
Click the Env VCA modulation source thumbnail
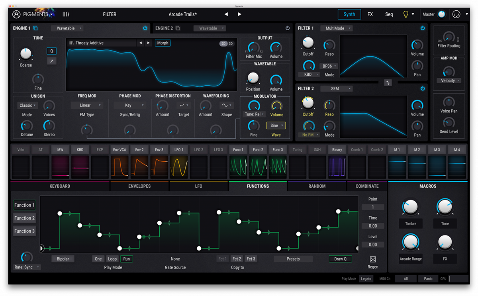(119, 167)
